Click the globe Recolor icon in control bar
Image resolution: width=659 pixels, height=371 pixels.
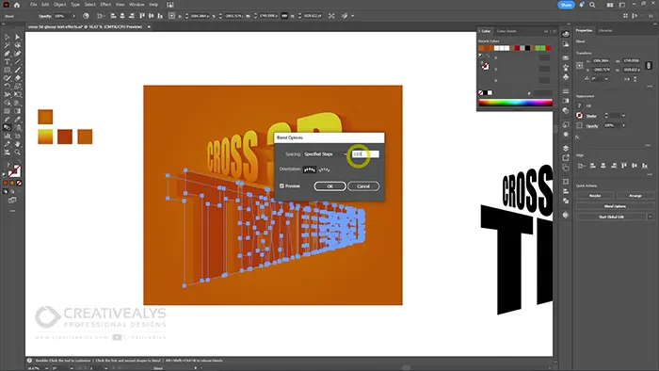pyautogui.click(x=86, y=16)
